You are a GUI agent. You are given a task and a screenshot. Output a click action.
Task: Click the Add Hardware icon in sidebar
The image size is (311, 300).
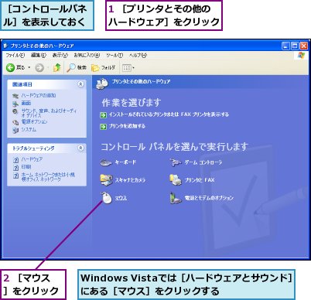15,96
